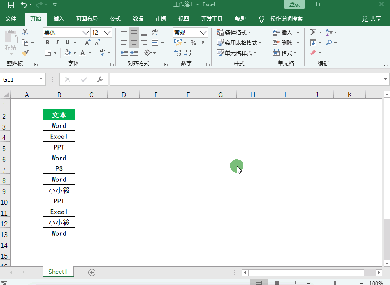Screen dimensions: 390x285
Task: Toggle Italic formatting
Action: coord(57,43)
